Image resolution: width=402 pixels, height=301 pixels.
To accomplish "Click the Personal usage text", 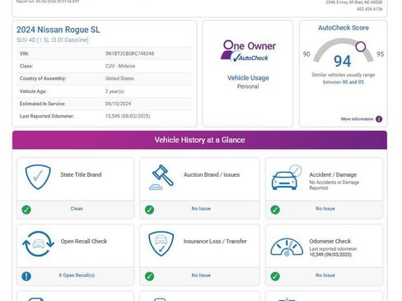I will (x=248, y=86).
